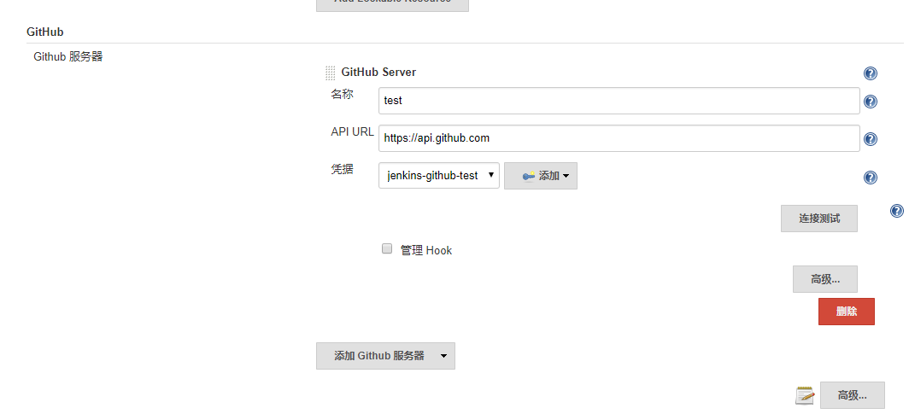Open help for GitHub Server section
The image size is (909, 414).
click(x=871, y=73)
